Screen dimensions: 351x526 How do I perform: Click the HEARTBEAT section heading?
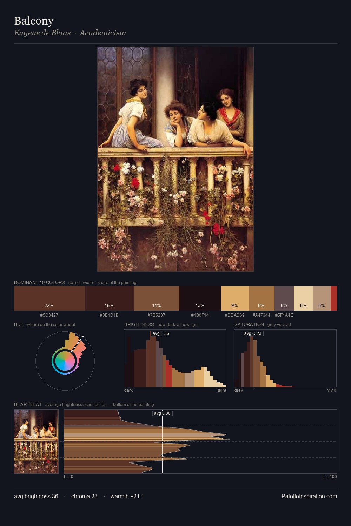(28, 404)
